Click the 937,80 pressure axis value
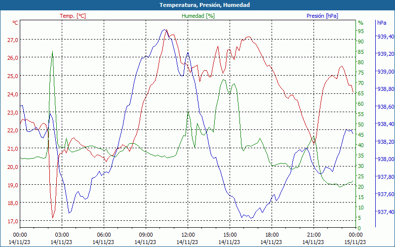Screen dimensions: 395x247 pyautogui.click(x=386, y=177)
